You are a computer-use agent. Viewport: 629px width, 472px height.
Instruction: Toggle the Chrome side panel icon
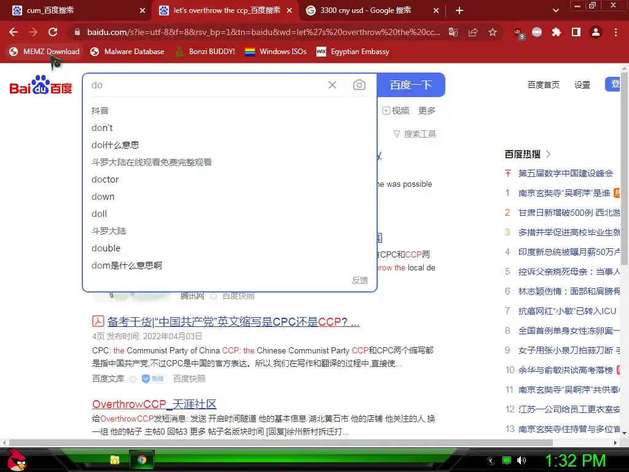pos(576,32)
